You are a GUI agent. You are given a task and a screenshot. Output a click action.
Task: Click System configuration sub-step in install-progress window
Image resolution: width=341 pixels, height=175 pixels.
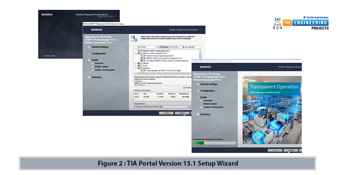pos(213,107)
